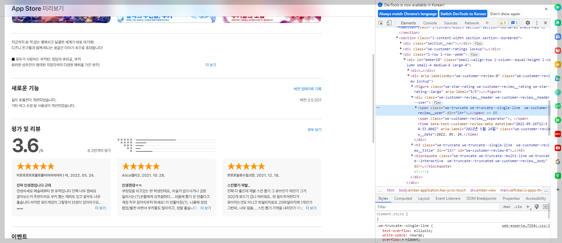Open web-experie…7154c.css:1 source link
Viewport: 562px width, 243px height.
[526, 226]
